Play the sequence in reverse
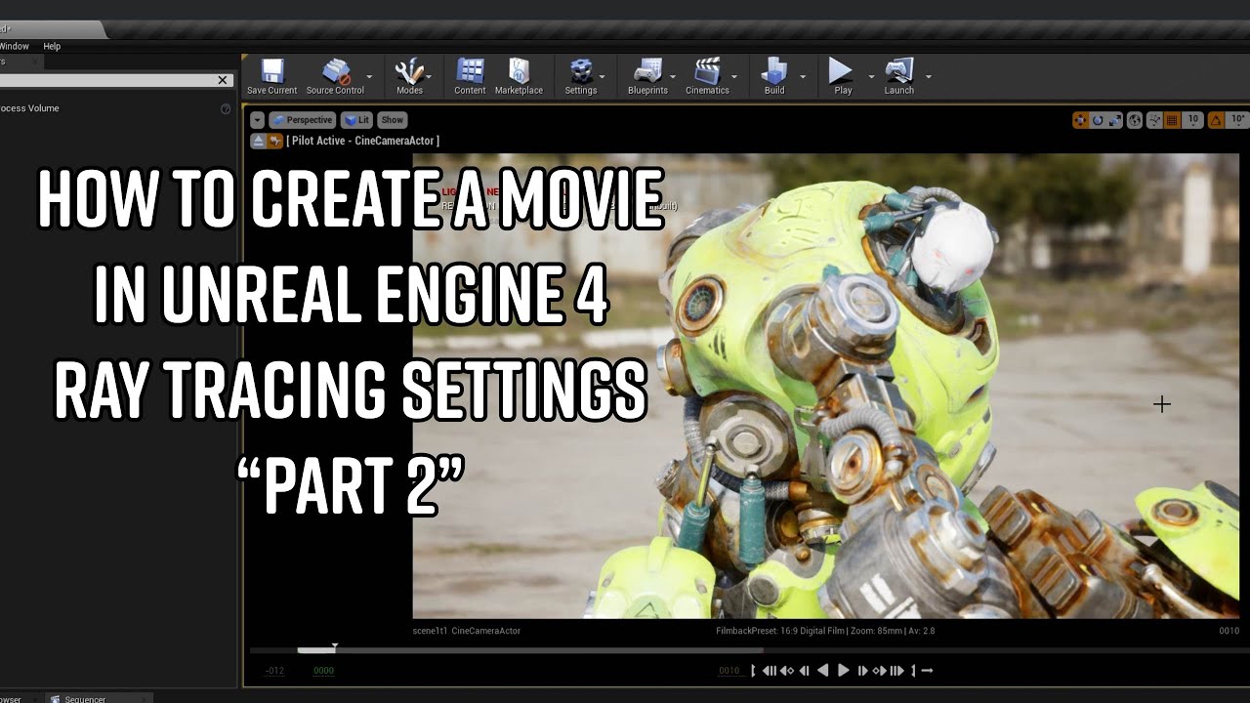Image resolution: width=1250 pixels, height=703 pixels. [822, 671]
